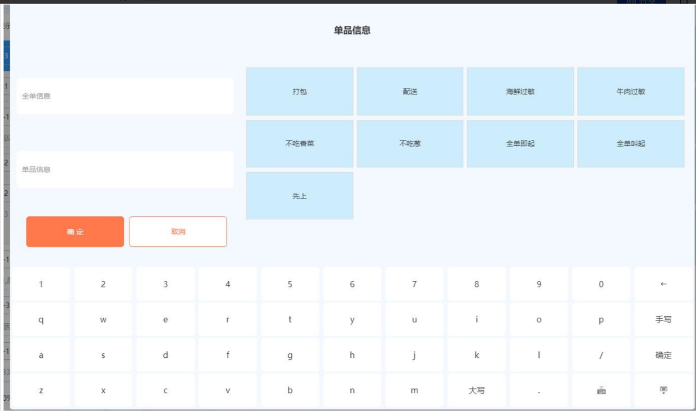696x411 pixels.
Task: Switch to 手写 handwriting input
Action: tap(663, 320)
